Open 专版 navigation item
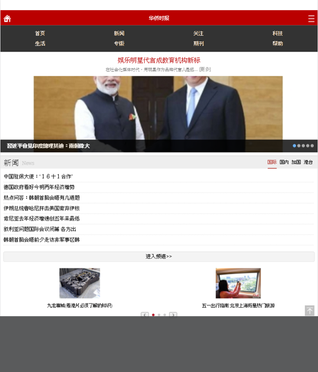318x372 pixels. point(119,44)
